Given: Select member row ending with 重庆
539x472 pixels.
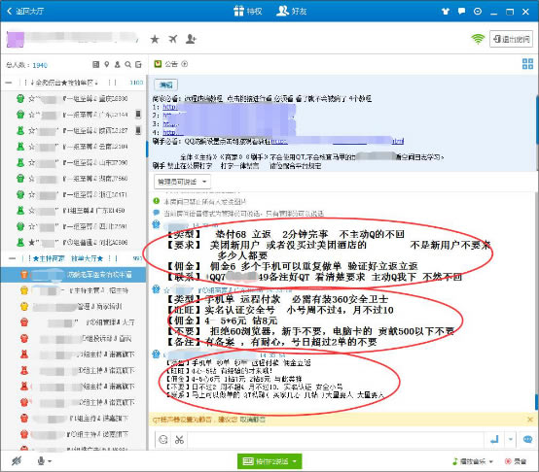Looking at the screenshot, I should [x=74, y=99].
